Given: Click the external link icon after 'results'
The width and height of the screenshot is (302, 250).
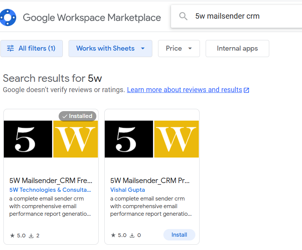Looking at the screenshot, I should tap(246, 90).
